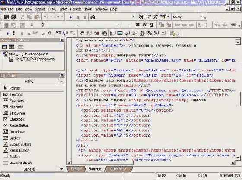
Task: Insert breakpoint with the hand icon
Action: coord(82,33)
